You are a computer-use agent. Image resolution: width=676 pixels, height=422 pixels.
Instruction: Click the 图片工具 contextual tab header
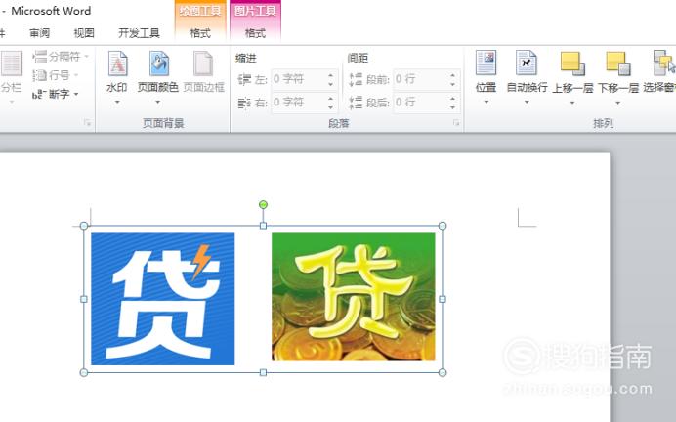point(255,11)
